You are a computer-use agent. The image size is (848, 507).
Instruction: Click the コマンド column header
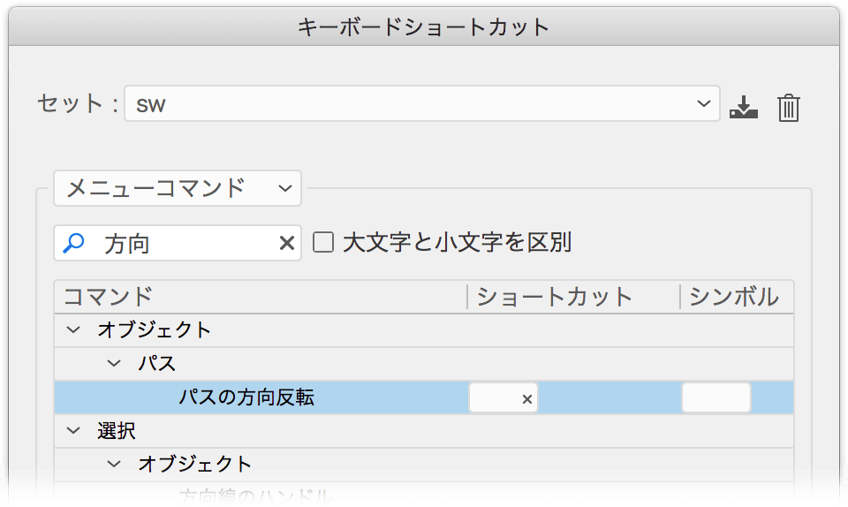pyautogui.click(x=108, y=297)
